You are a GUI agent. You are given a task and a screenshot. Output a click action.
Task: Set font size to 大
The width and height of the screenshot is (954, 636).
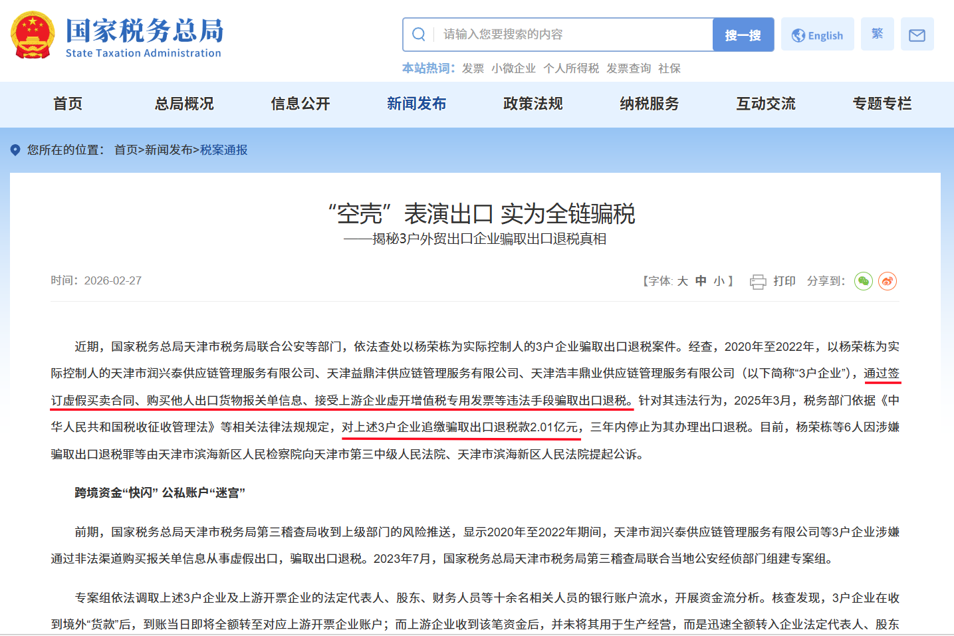click(x=682, y=281)
